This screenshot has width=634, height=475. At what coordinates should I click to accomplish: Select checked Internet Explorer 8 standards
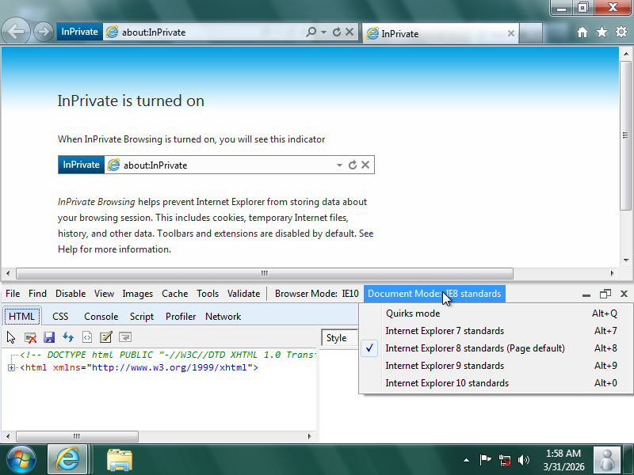496,348
